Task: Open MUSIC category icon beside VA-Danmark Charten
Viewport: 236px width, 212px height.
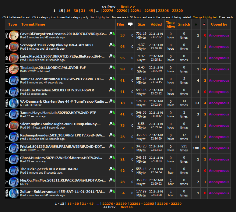Action: point(12,103)
